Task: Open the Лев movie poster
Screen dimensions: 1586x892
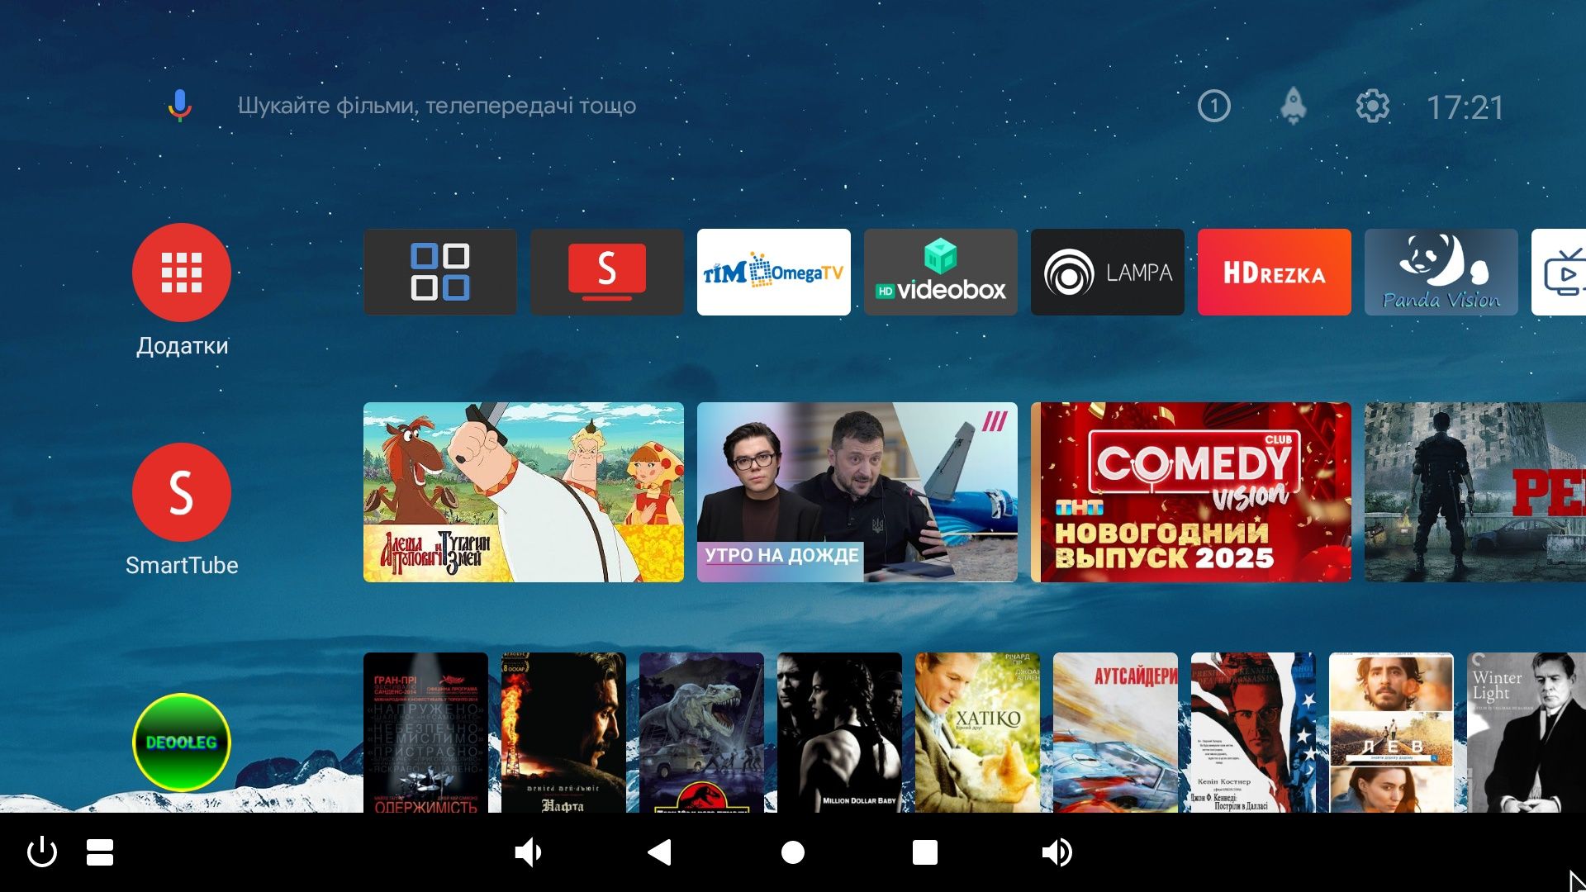Action: point(1391,733)
